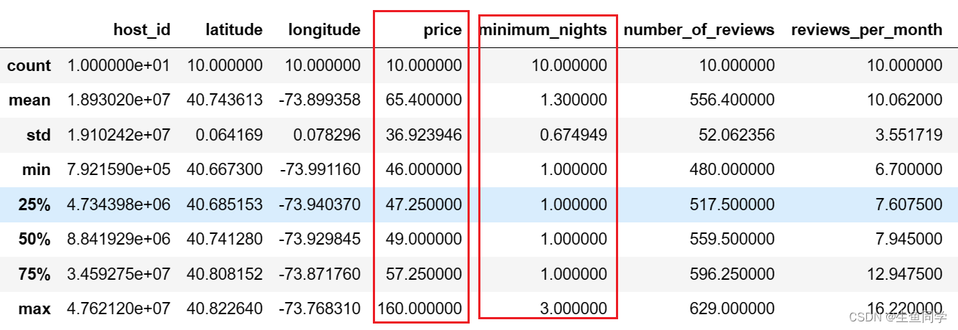This screenshot has height=330, width=958.
Task: Click std latitude value 0.064169
Action: (229, 134)
